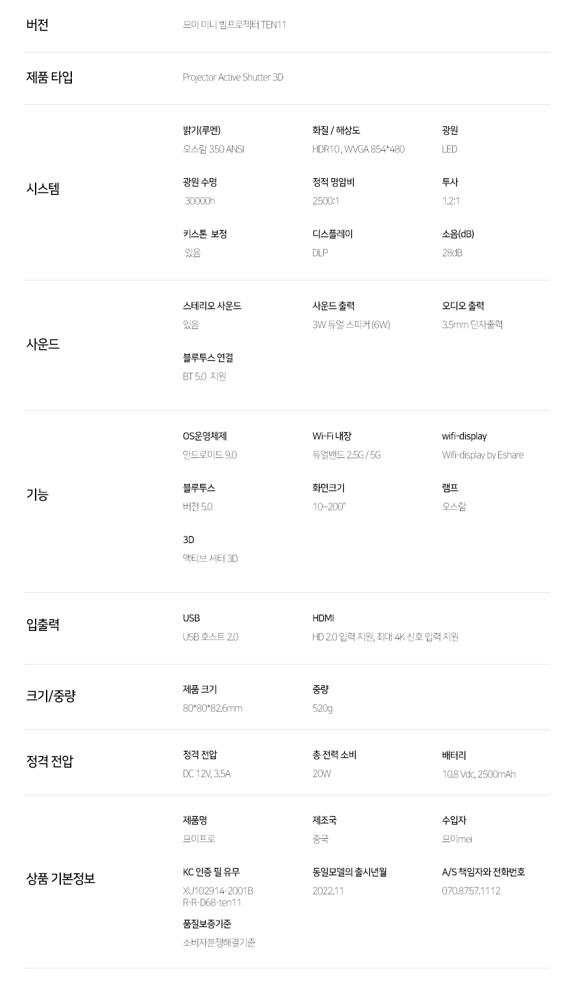Image resolution: width=583 pixels, height=995 pixels.
Task: Click the 28dB noise level value
Action: point(452,253)
